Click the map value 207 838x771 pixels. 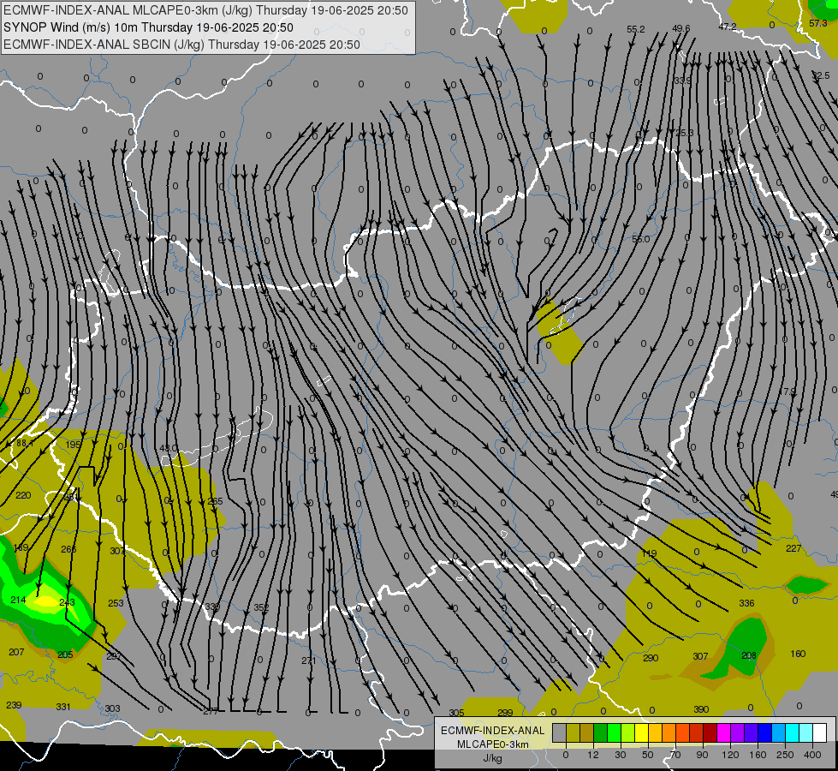click(16, 652)
